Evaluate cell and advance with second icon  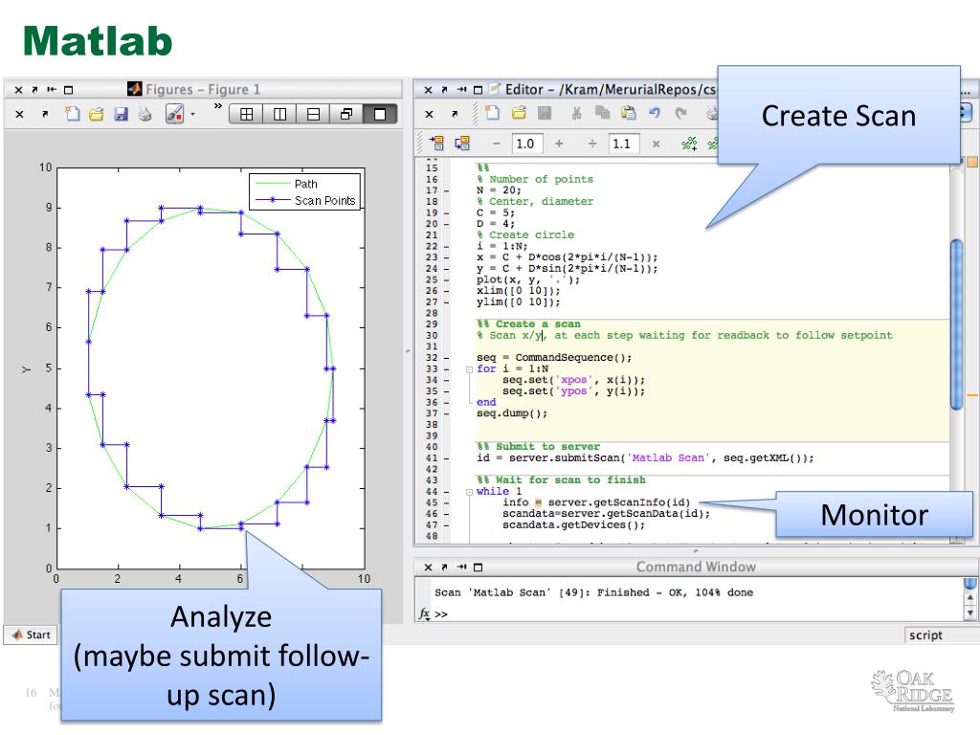[462, 144]
